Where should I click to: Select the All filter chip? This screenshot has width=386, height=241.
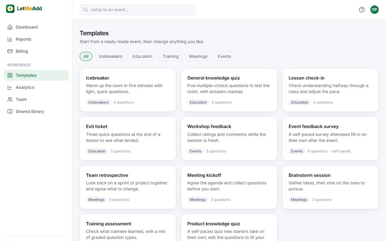[x=86, y=56]
